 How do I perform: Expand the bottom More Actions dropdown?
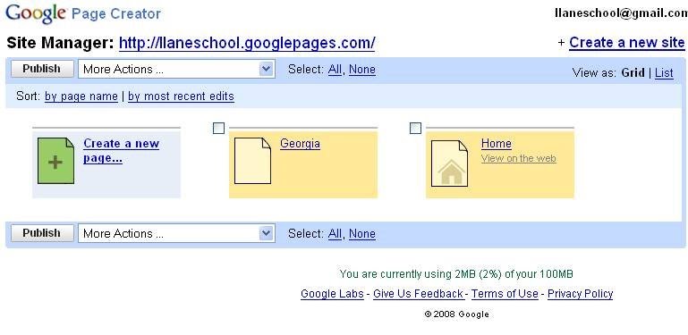pos(176,233)
